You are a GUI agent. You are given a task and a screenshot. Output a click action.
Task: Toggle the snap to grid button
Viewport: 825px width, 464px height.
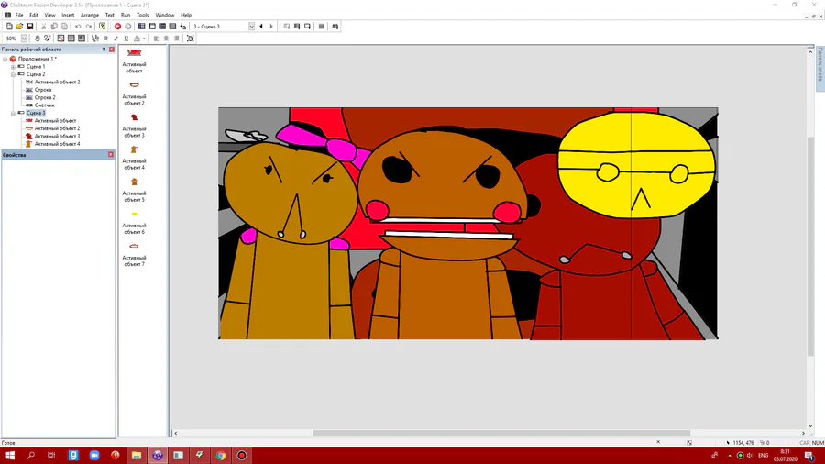point(82,39)
